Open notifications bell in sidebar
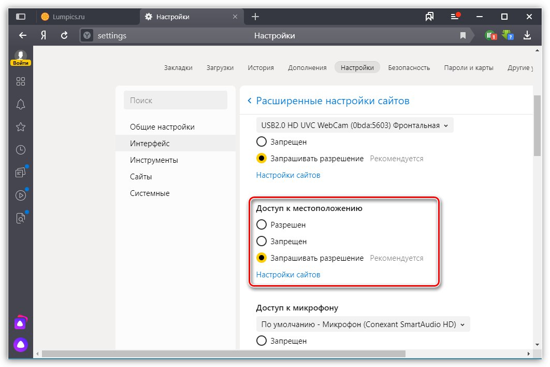 click(21, 104)
